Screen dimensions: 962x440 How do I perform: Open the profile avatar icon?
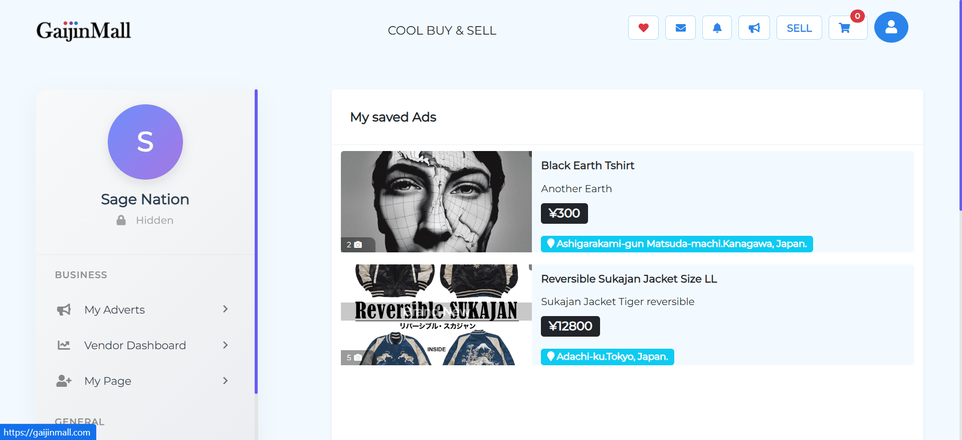coord(891,27)
